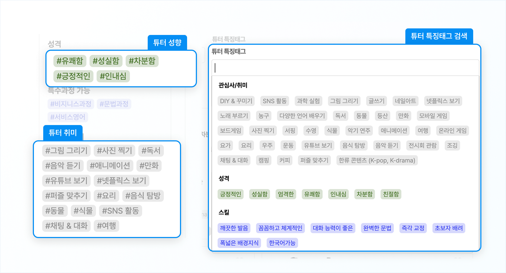The image size is (506, 273).
Task: Pick the '한국어가능' skill tag
Action: 282,243
